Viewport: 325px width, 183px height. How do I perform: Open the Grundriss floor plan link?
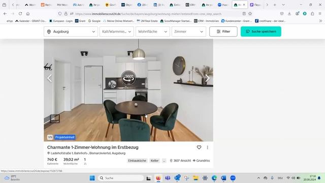[201, 161]
